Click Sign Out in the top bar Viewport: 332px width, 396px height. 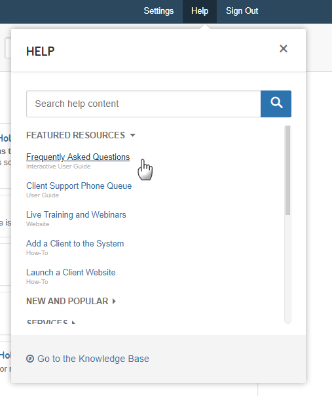click(x=242, y=11)
